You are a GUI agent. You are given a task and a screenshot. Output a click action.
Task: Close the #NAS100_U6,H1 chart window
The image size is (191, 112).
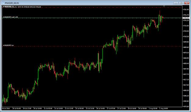pyautogui.click(x=187, y=3)
